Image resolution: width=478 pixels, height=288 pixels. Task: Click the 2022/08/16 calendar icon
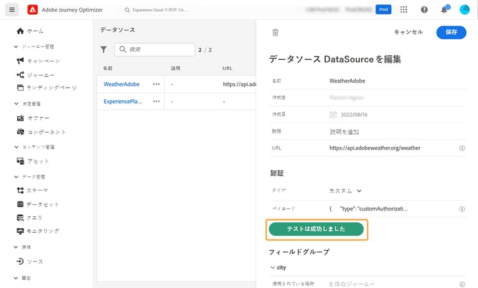pyautogui.click(x=333, y=114)
